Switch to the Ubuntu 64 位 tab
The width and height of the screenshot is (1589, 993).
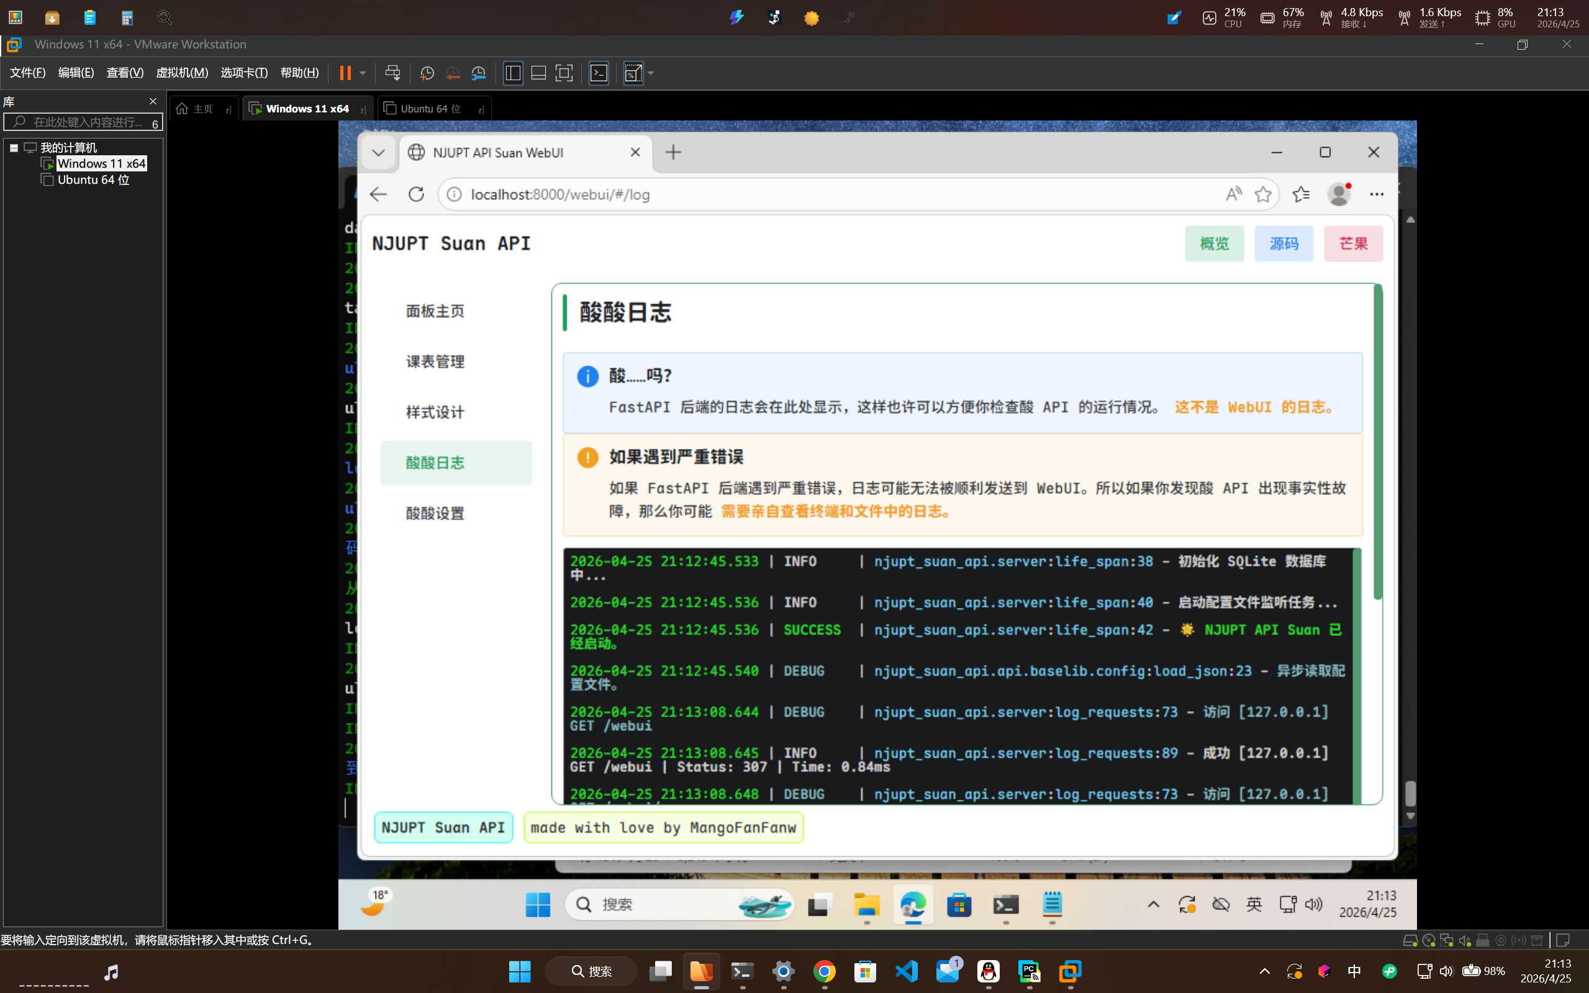[x=430, y=108]
